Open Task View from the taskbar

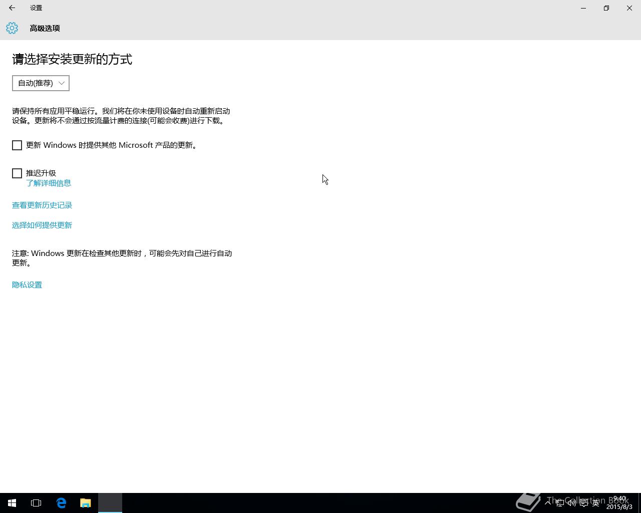(x=36, y=503)
